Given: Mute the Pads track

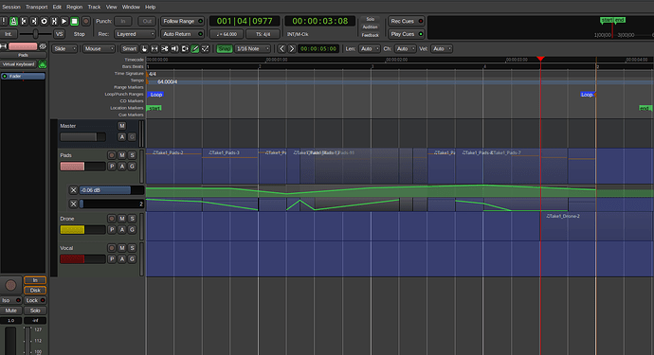Looking at the screenshot, I should pos(121,155).
